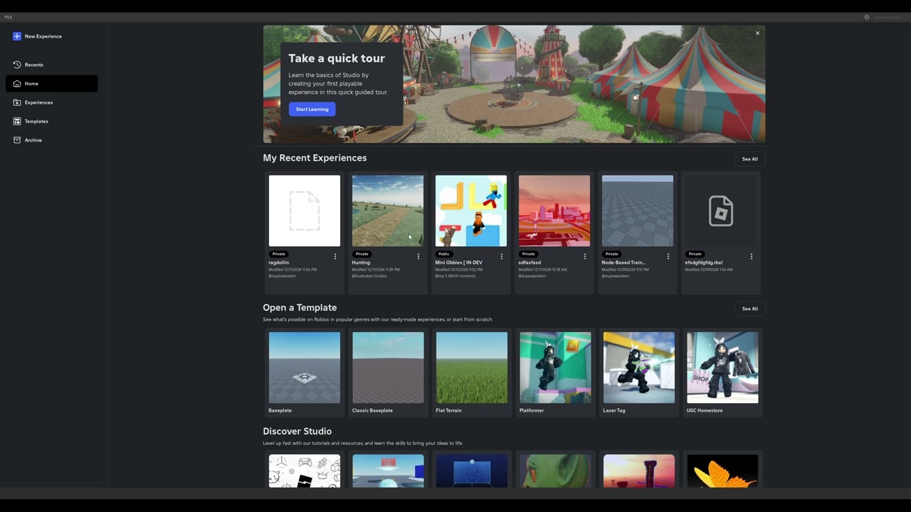
Task: Select the Baseplate template thumbnail
Action: 305,368
